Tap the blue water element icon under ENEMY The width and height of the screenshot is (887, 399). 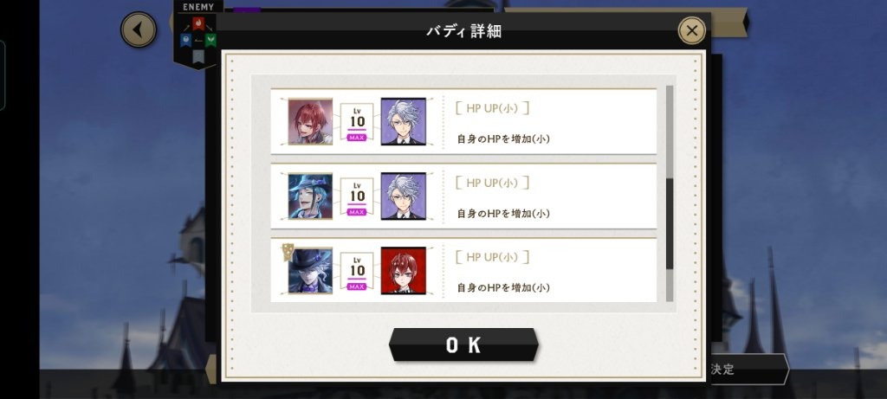tap(185, 40)
